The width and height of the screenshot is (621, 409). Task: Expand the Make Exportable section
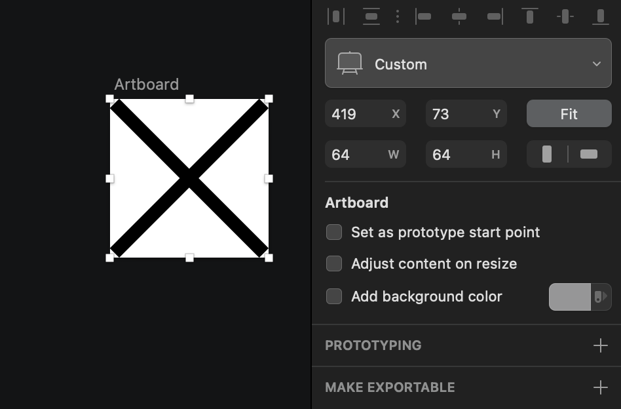coord(601,387)
